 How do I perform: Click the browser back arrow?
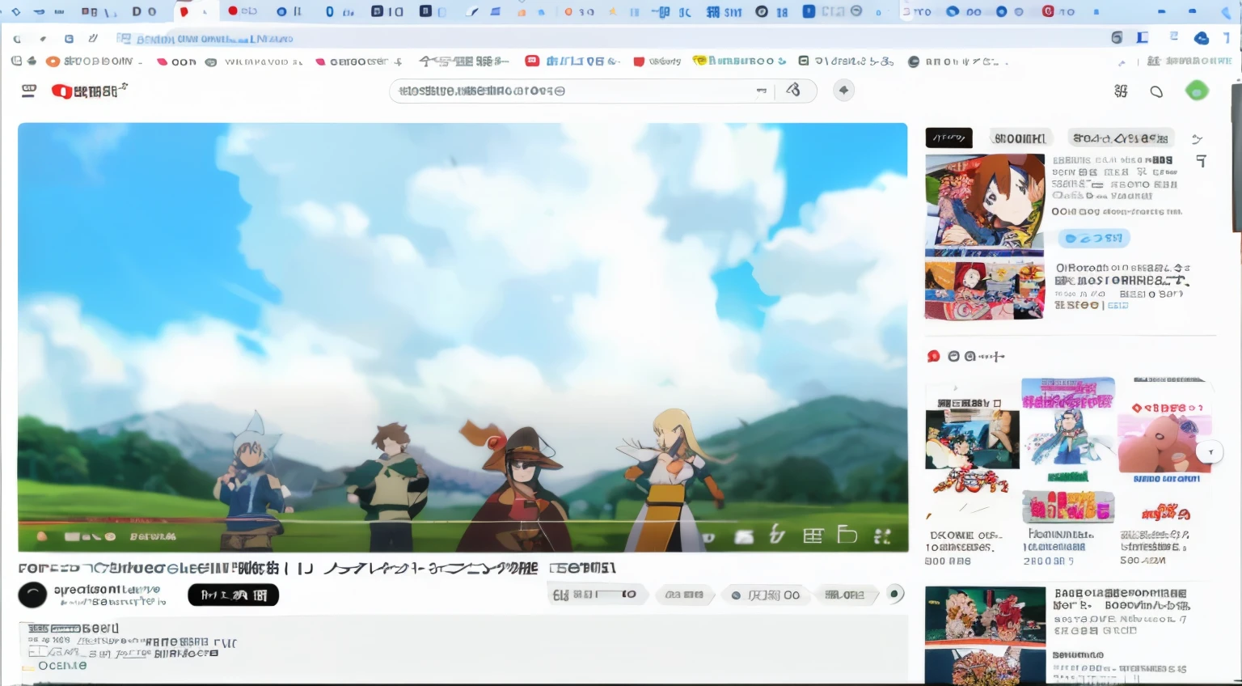tap(17, 39)
